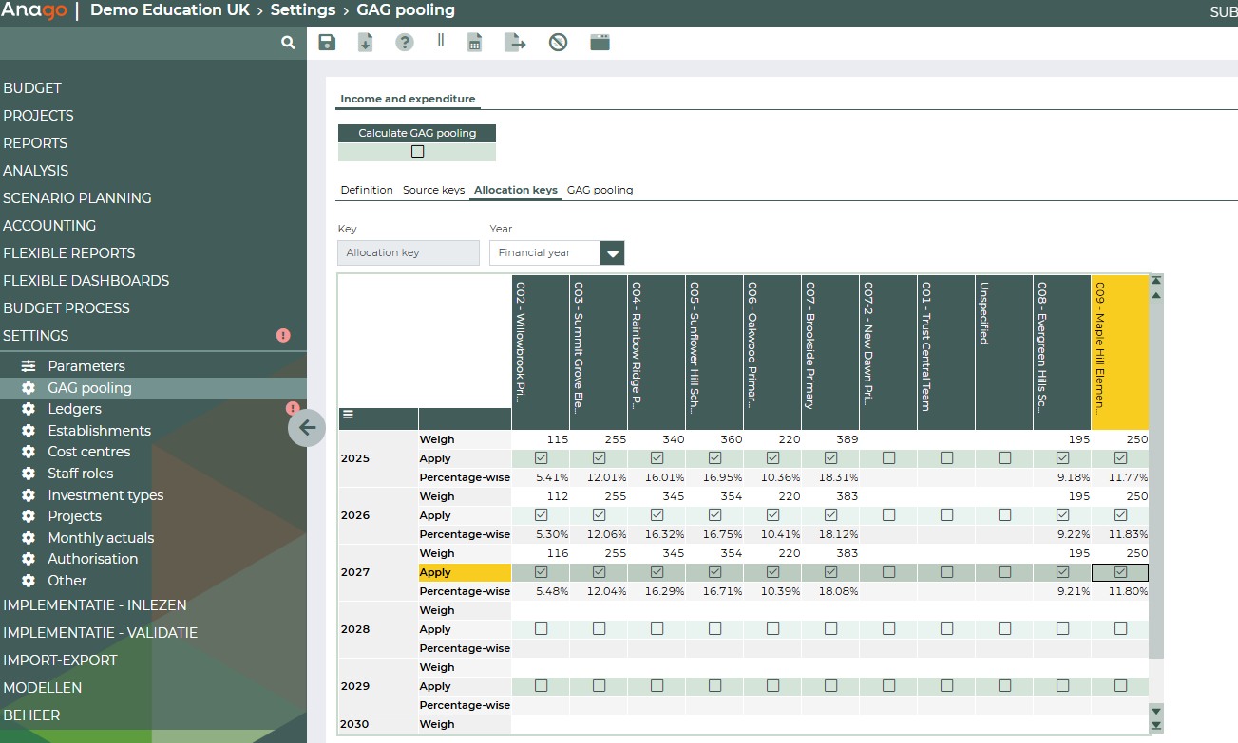Open the GAG pooling tab

click(600, 190)
